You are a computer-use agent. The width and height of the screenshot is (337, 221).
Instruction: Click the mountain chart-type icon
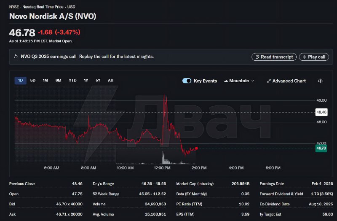pos(226,81)
